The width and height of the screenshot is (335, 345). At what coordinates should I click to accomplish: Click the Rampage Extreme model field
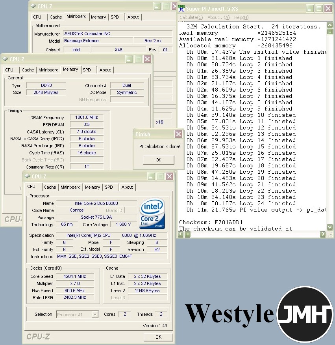point(98,41)
